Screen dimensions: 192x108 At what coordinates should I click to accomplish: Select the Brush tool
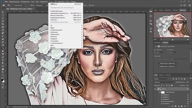tap(3, 36)
